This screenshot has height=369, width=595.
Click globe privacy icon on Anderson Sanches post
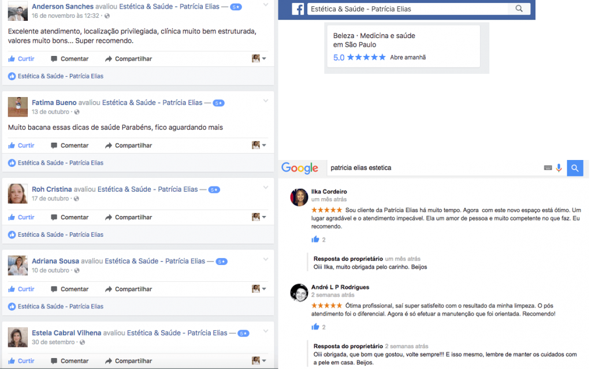tap(107, 16)
